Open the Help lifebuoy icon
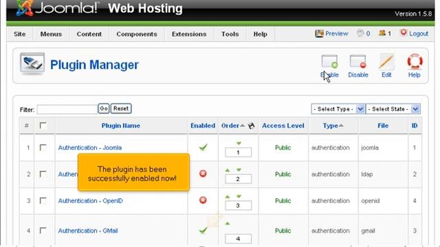440x247 pixels. [x=415, y=61]
